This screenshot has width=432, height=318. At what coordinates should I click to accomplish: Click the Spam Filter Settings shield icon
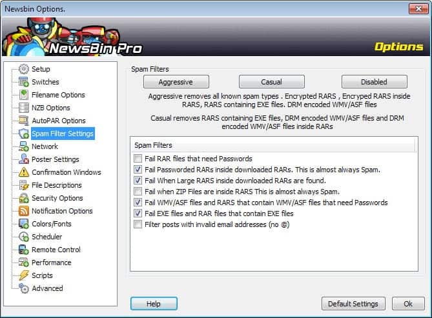click(x=24, y=134)
